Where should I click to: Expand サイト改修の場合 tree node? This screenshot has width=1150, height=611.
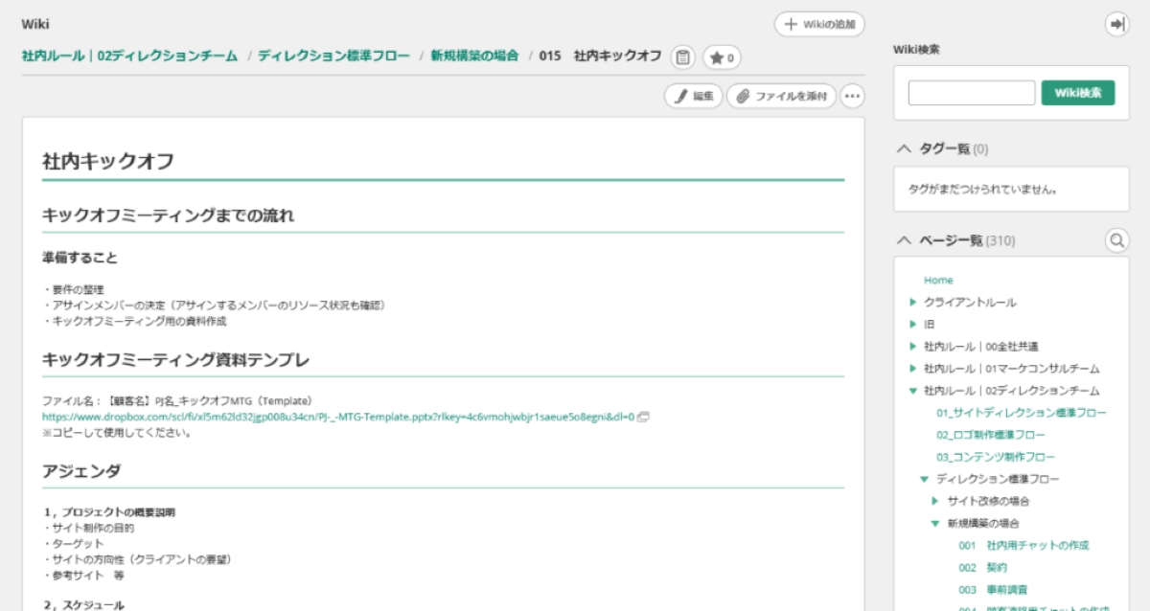click(x=936, y=501)
